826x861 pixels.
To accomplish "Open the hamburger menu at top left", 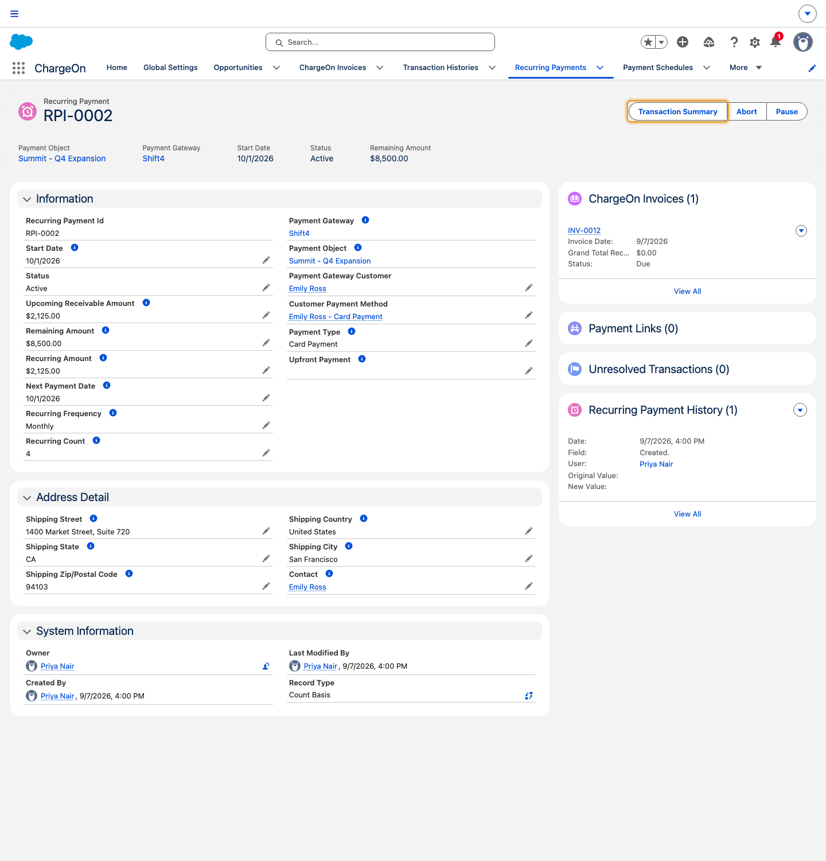I will [14, 14].
